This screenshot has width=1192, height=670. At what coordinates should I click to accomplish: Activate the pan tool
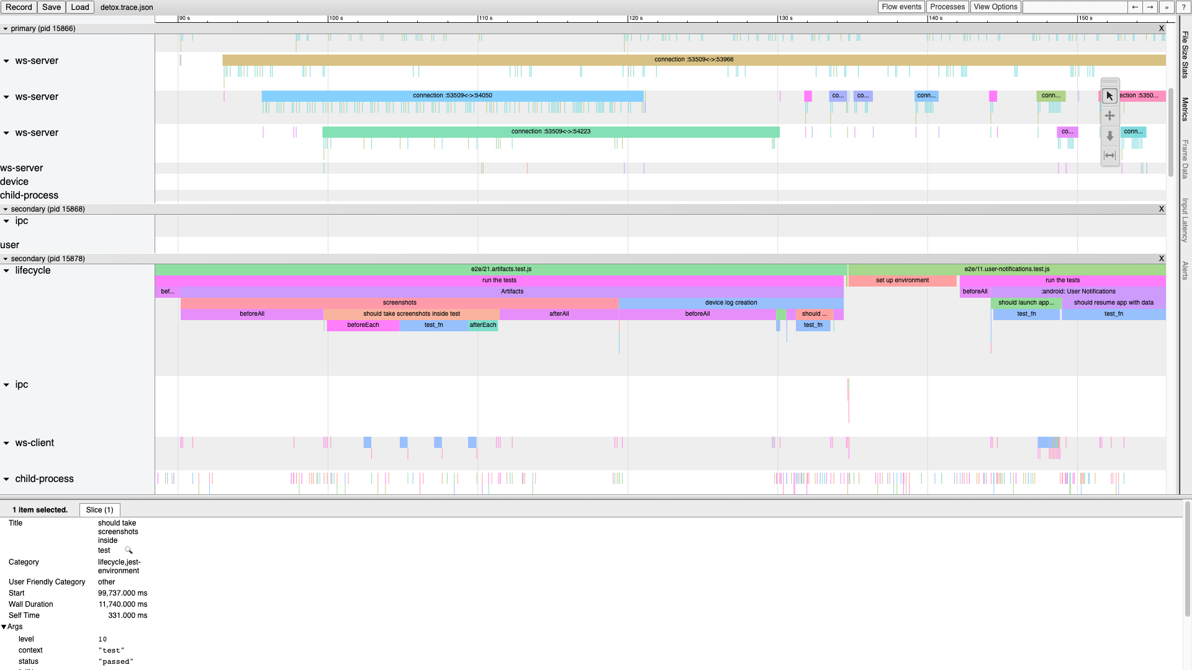1109,116
